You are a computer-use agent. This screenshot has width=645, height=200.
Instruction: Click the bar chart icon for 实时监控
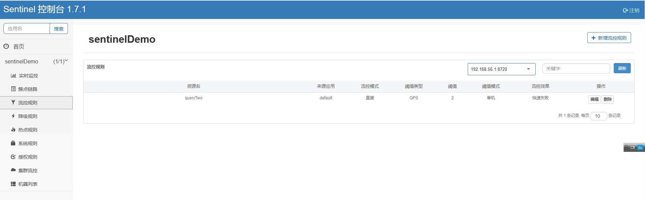[x=13, y=76]
